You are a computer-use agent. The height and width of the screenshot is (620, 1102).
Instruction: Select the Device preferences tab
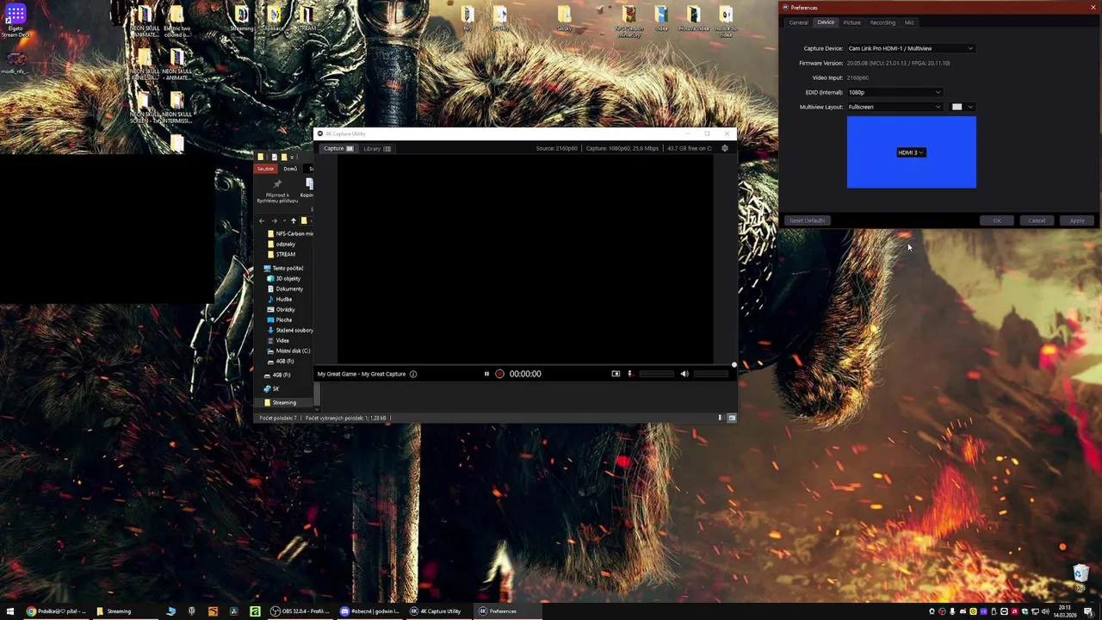[826, 22]
